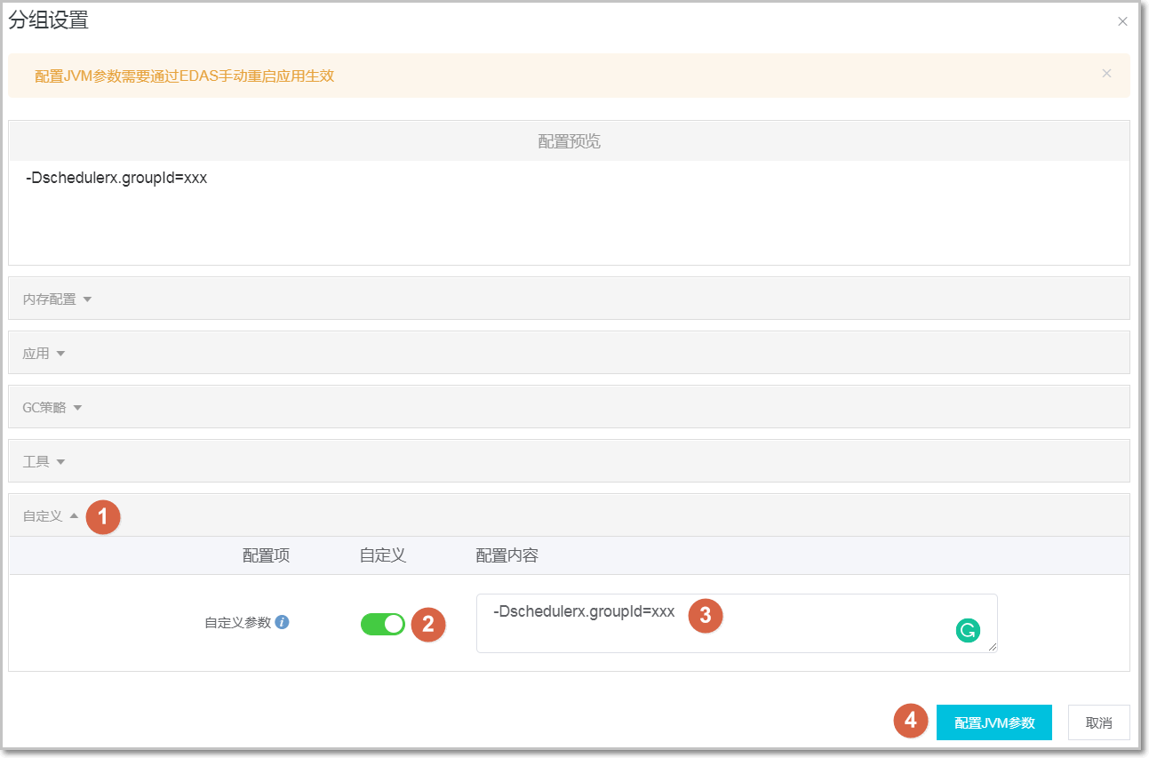Image resolution: width=1149 pixels, height=758 pixels.
Task: Click the 自定义参数 label
Action: (237, 622)
